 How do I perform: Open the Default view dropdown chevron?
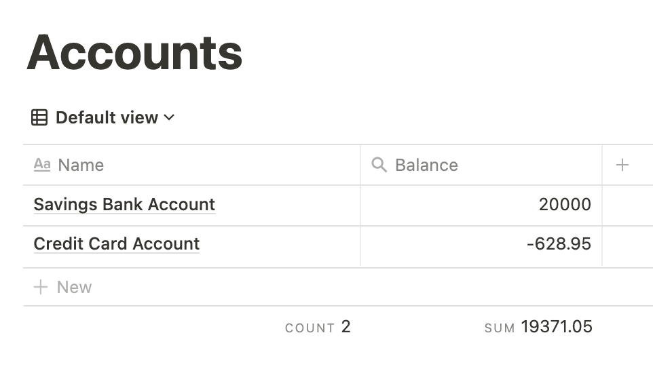point(169,117)
